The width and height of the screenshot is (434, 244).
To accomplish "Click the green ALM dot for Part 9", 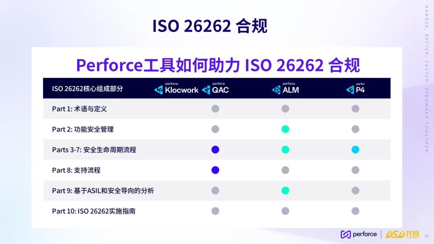I will (x=285, y=191).
